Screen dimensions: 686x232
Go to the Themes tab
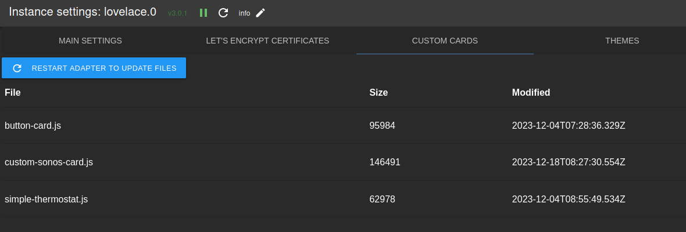[621, 41]
